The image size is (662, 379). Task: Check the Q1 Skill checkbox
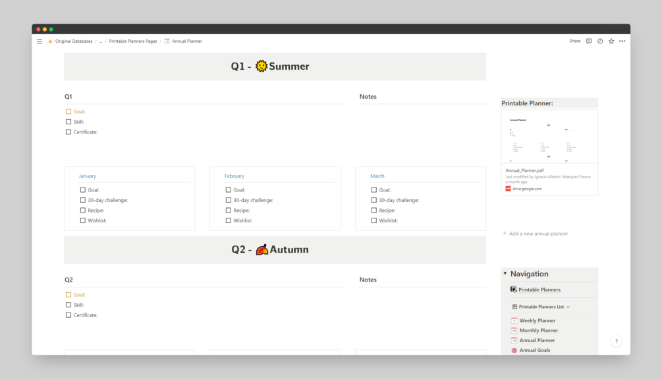coord(69,122)
